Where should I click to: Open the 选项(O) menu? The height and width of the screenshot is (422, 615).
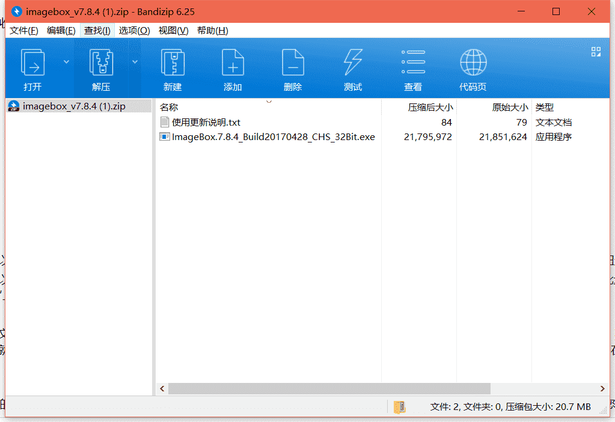click(x=135, y=31)
